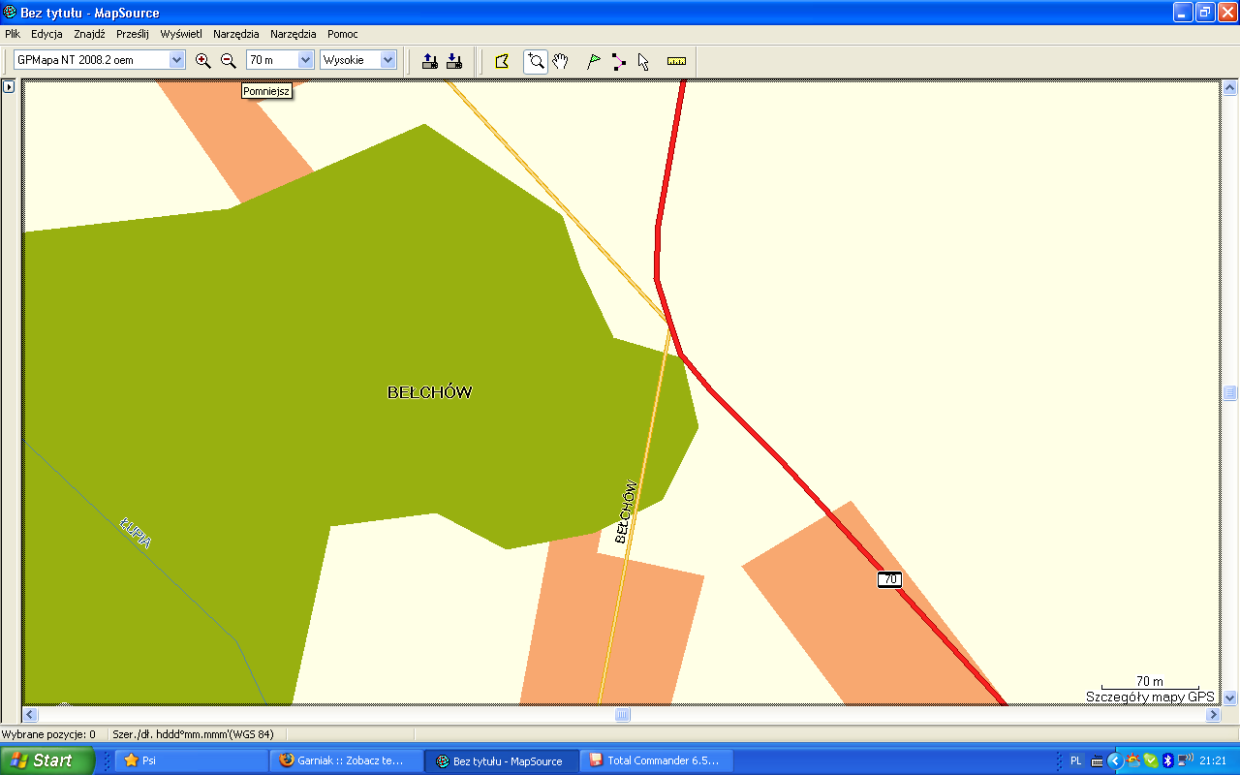
Task: Open the 70 m zoom scale dropdown
Action: click(x=306, y=60)
